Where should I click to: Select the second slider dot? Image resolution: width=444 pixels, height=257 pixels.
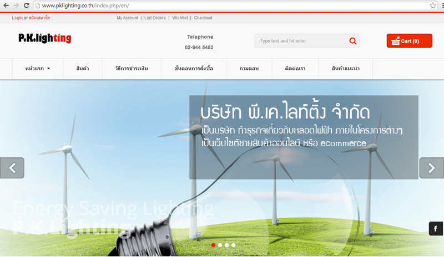point(220,245)
